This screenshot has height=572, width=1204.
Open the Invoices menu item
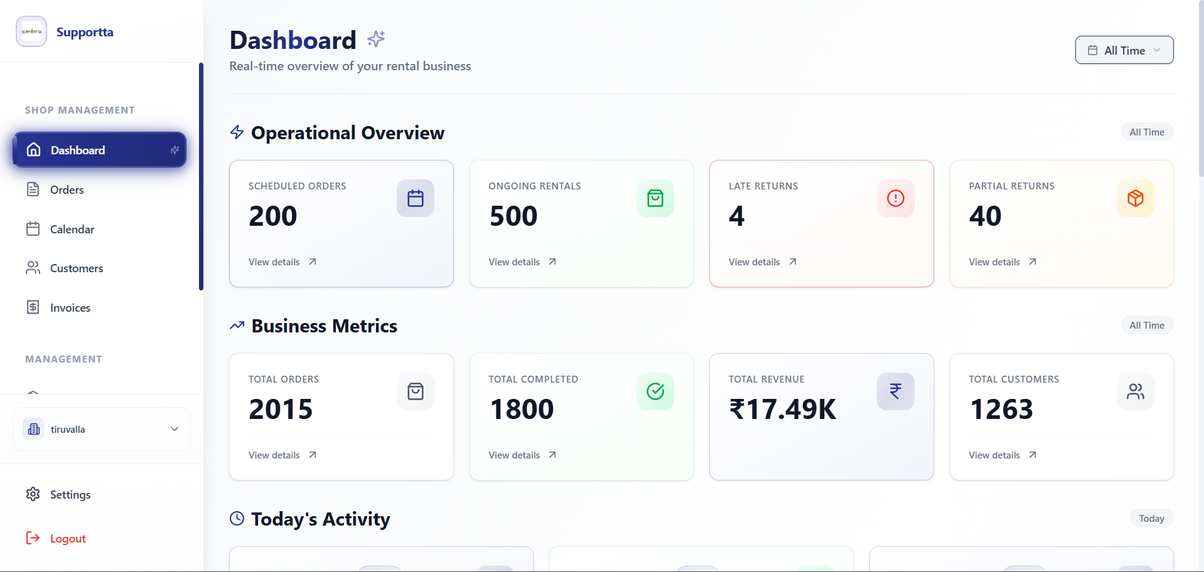[x=70, y=307]
